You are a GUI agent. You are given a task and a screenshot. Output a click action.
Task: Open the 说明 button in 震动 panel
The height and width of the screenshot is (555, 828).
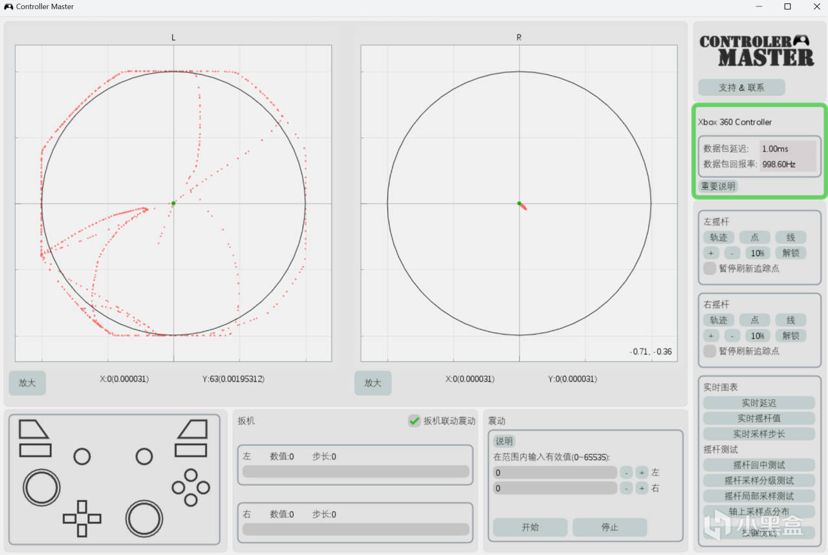coord(504,442)
